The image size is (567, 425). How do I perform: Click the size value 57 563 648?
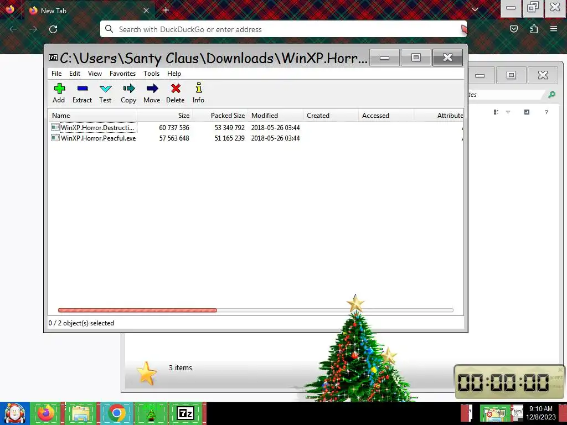[174, 138]
